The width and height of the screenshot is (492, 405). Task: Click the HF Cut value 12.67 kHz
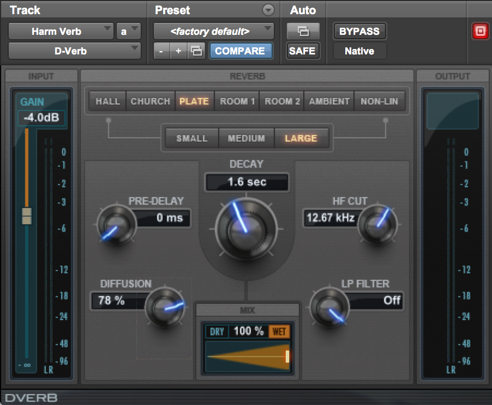tap(331, 218)
